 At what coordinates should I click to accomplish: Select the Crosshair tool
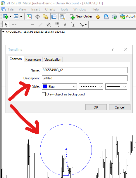coord(14,25)
